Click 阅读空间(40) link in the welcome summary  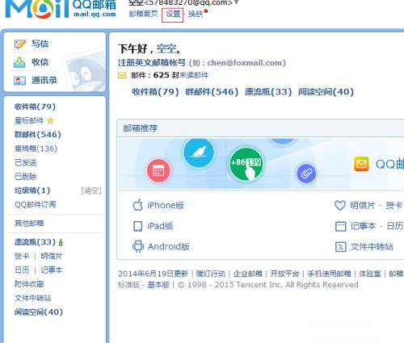point(326,92)
